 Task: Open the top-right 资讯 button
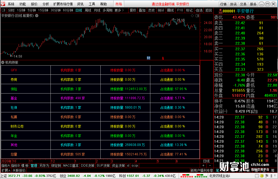[233, 4]
